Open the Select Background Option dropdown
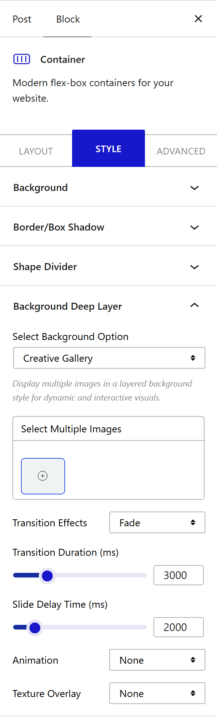Image resolution: width=217 pixels, height=718 pixels. point(109,358)
